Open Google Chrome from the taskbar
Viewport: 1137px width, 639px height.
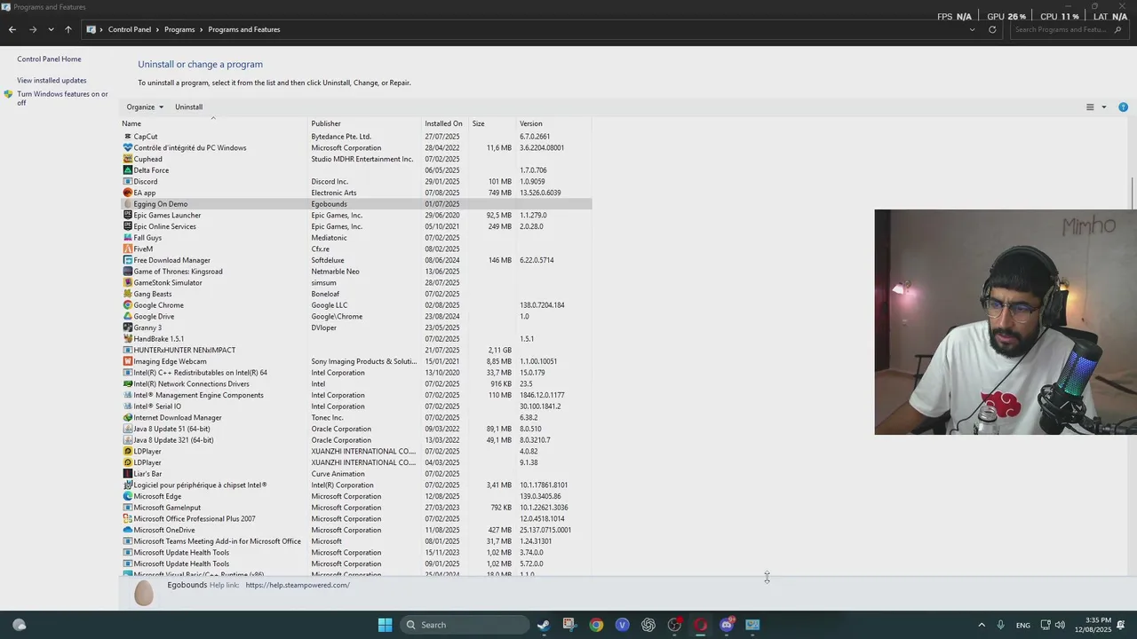596,625
